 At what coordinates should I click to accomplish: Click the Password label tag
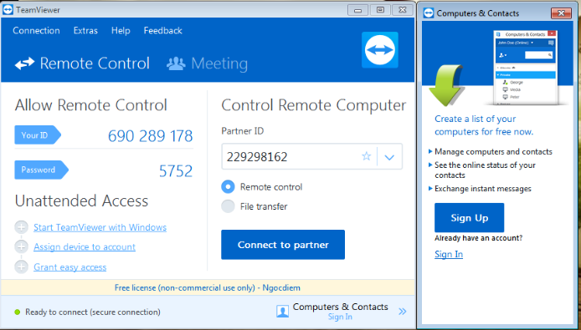[42, 170]
